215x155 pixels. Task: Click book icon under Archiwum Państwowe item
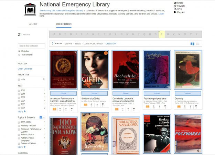coord(54,109)
